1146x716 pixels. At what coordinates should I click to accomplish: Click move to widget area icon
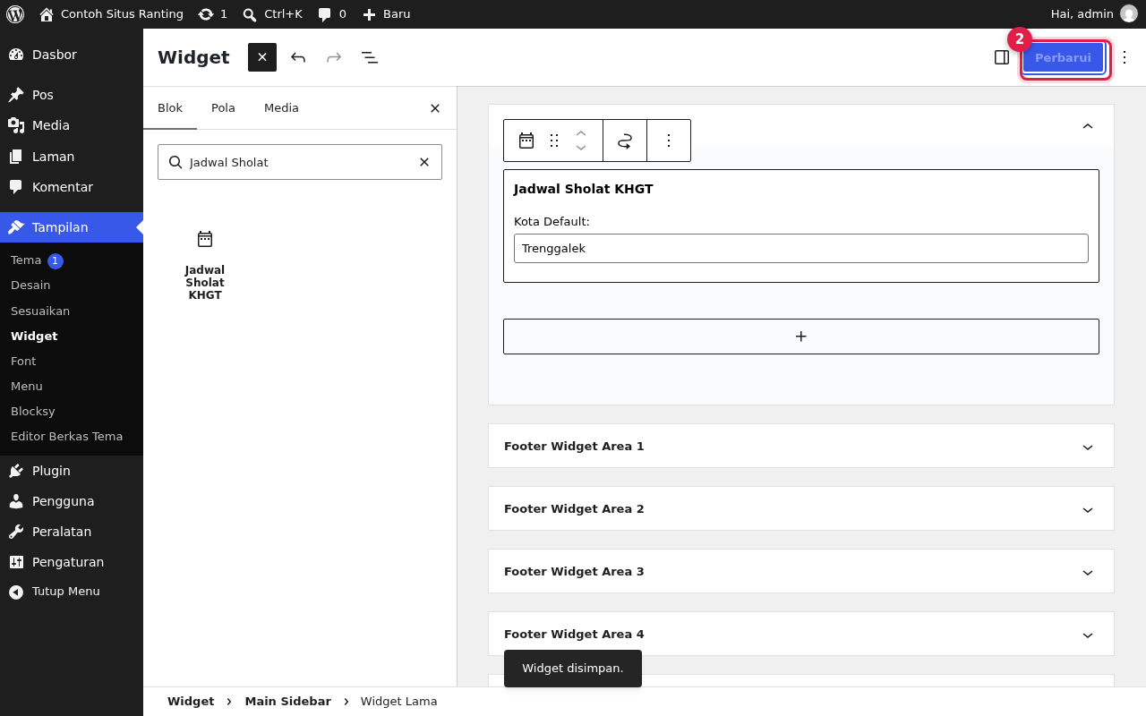tap(625, 141)
